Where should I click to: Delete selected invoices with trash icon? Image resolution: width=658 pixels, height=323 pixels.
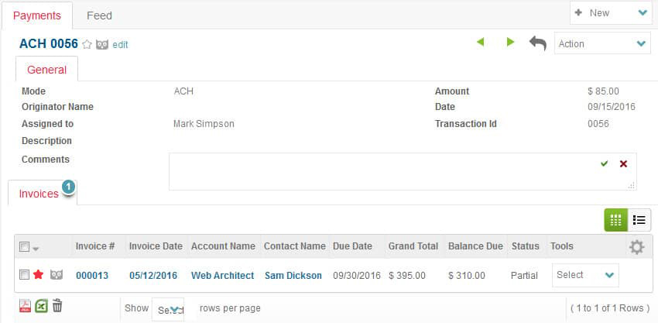tap(57, 307)
